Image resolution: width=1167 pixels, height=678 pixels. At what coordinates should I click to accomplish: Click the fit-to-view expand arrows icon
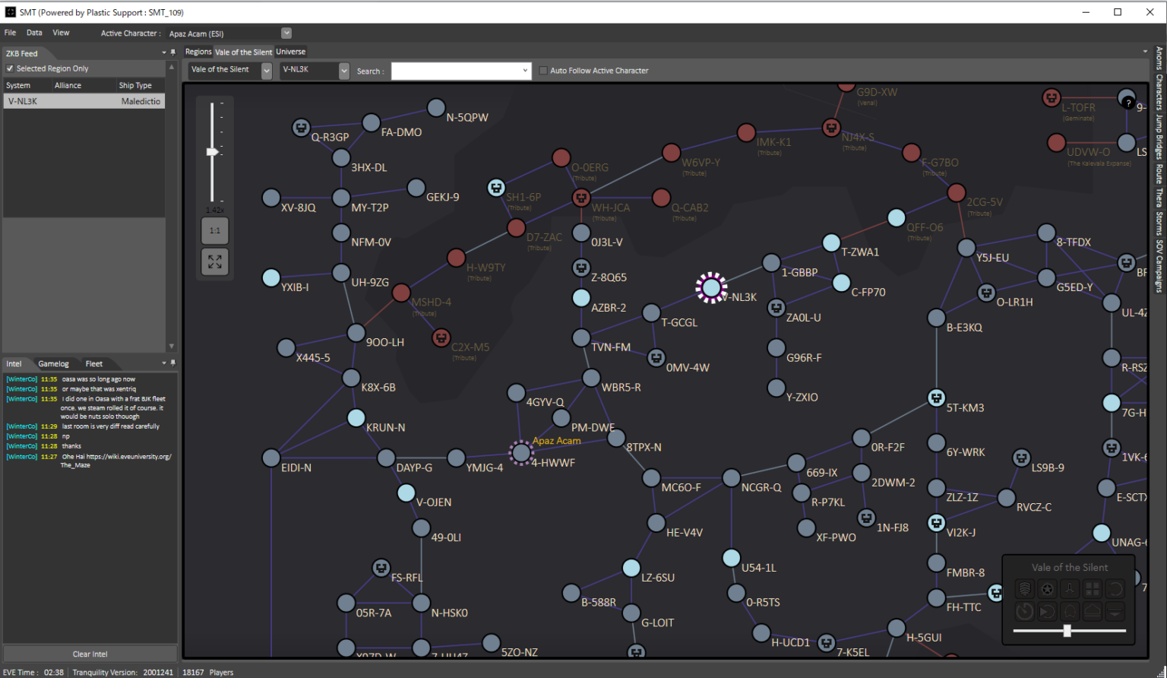215,261
